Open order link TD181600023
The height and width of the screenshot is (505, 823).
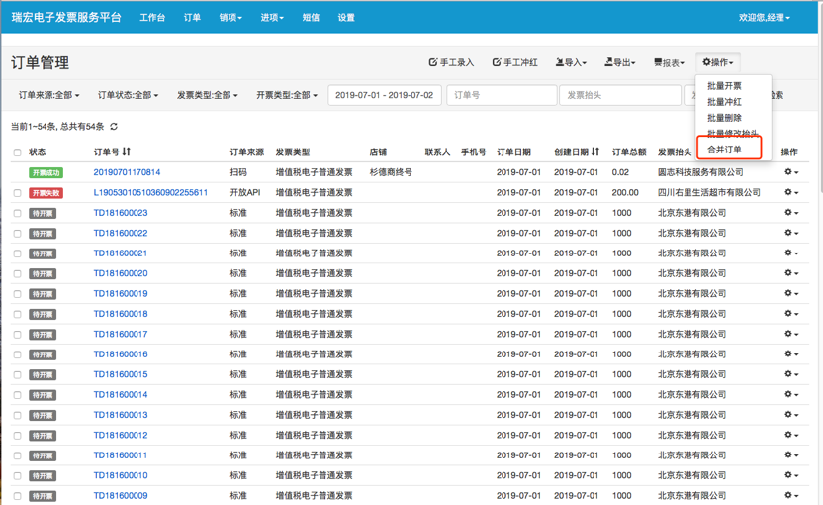121,213
